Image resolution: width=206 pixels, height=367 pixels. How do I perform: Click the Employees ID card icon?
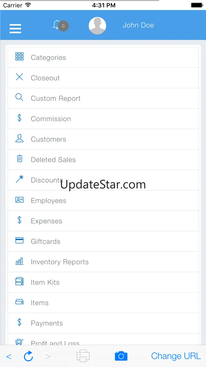20,200
